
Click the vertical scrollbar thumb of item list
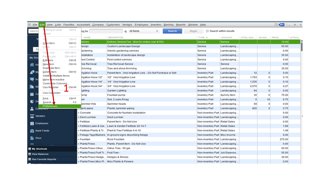coord(302,46)
